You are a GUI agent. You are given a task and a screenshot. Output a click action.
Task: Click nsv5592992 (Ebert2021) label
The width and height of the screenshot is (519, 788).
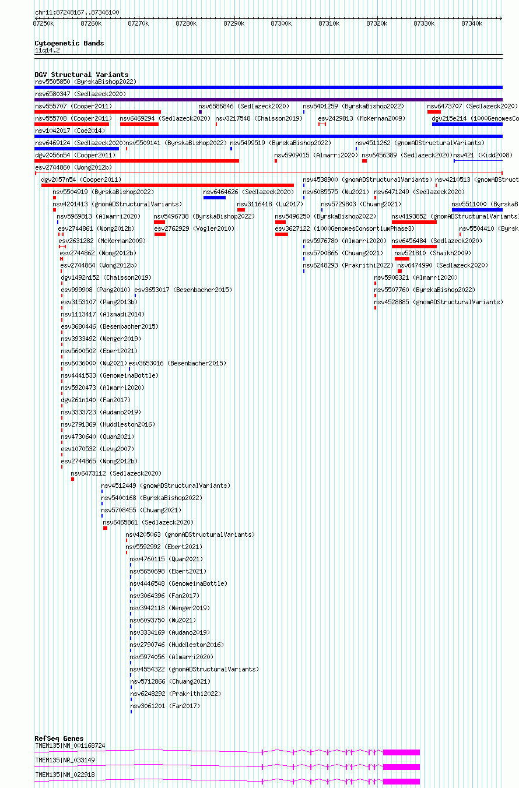(x=164, y=547)
